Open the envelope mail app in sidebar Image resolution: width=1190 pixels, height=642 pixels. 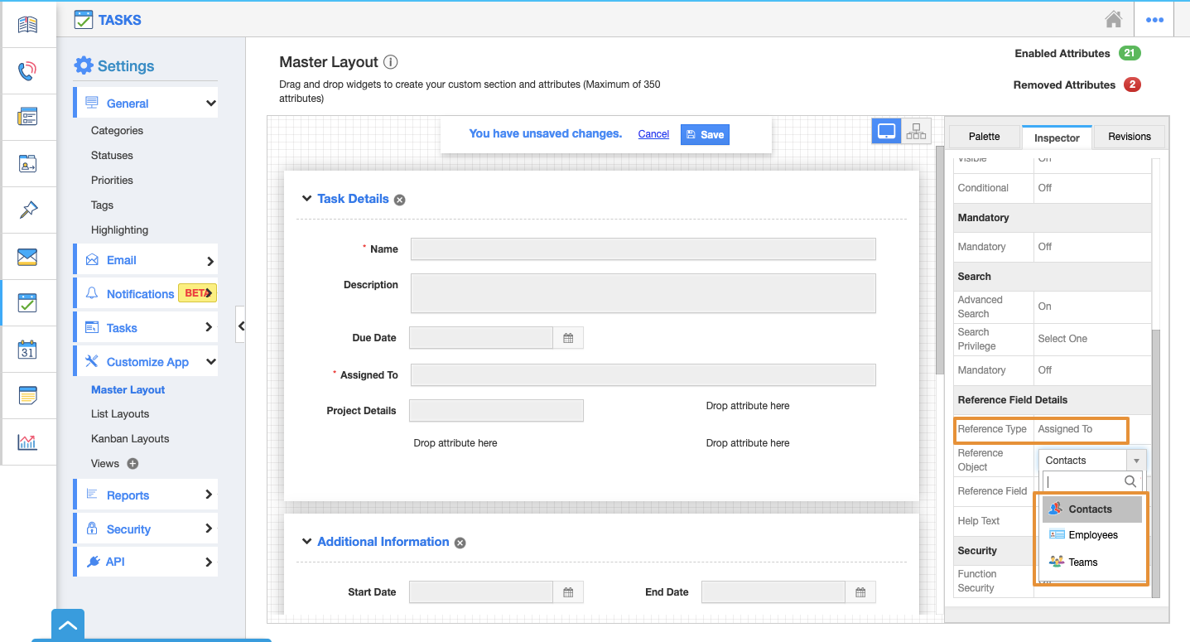pos(27,257)
